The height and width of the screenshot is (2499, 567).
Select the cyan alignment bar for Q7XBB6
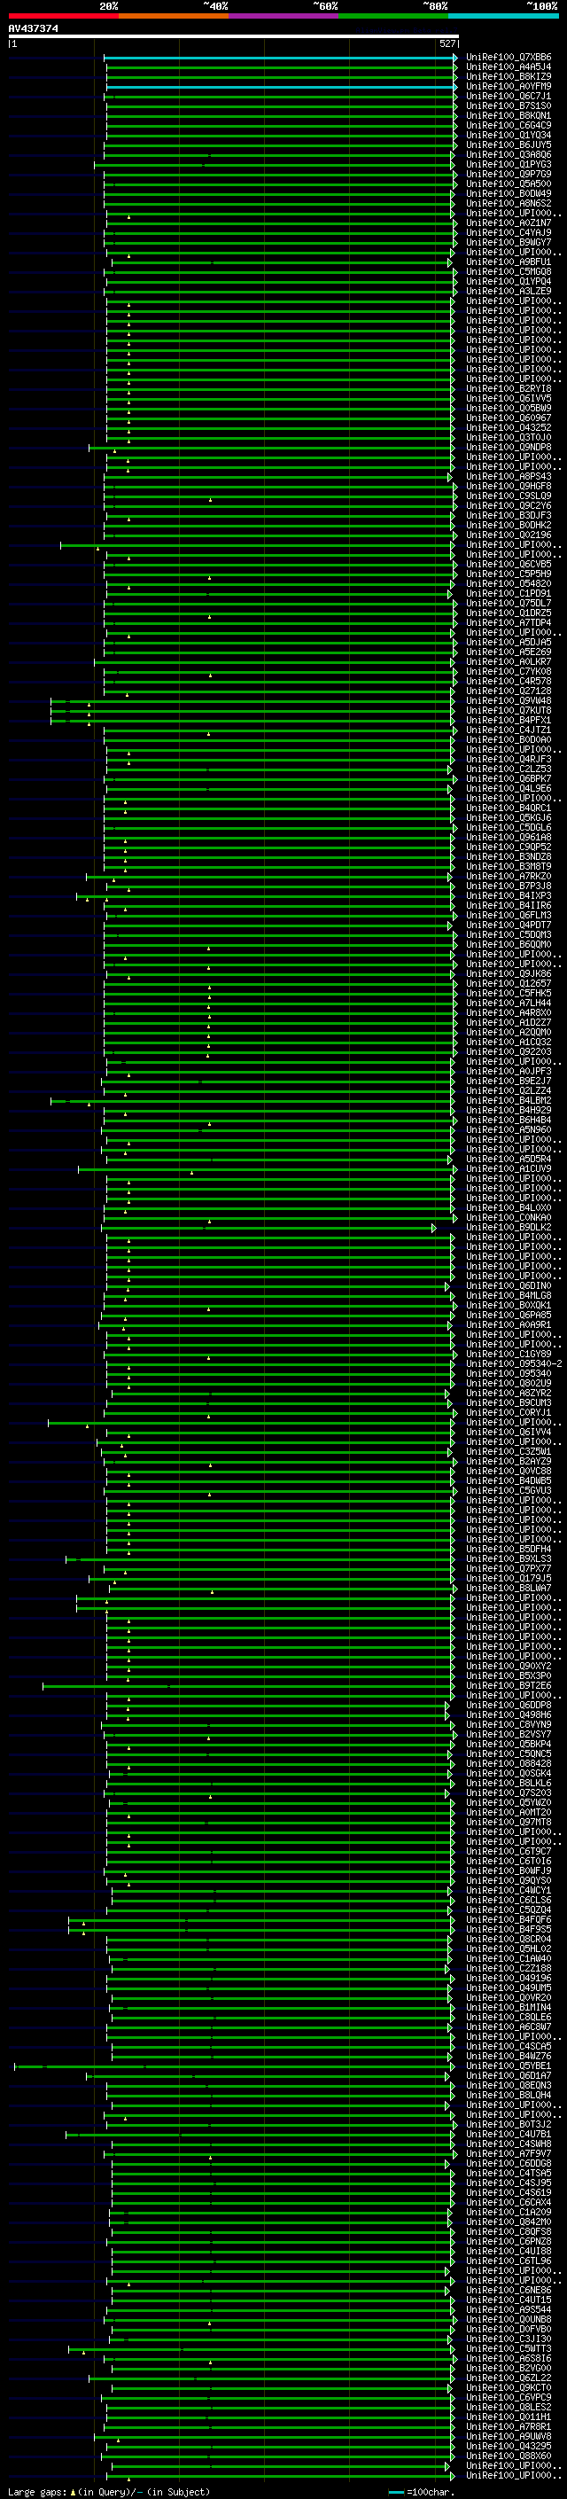(280, 58)
